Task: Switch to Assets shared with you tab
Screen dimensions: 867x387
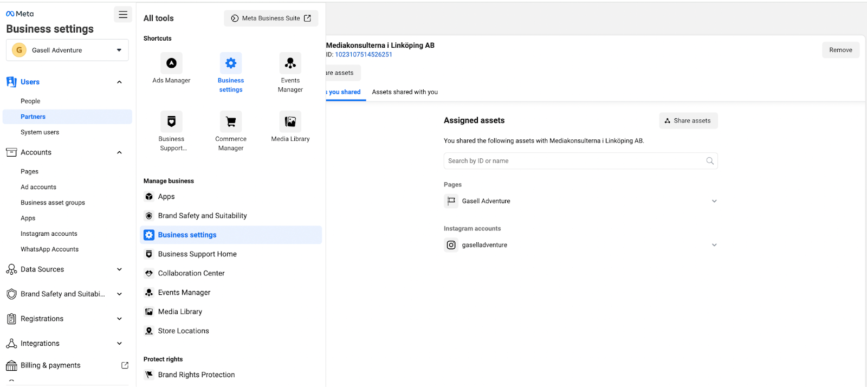Action: coord(405,92)
